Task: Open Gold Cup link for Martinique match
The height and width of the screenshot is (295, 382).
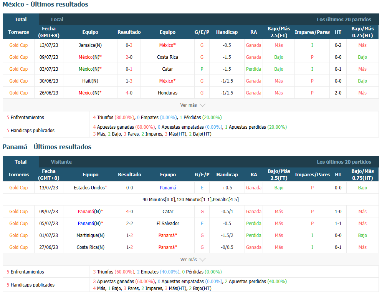Action: pos(18,235)
